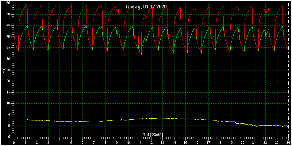
Task: Click the Tid [23:59] axis label
Action: [153, 134]
